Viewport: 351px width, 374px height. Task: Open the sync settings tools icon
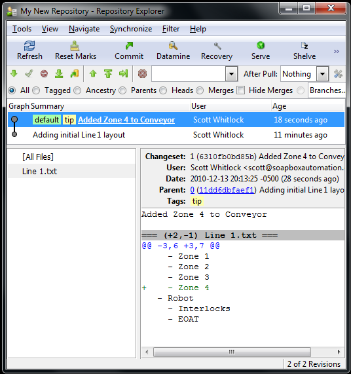(338, 74)
